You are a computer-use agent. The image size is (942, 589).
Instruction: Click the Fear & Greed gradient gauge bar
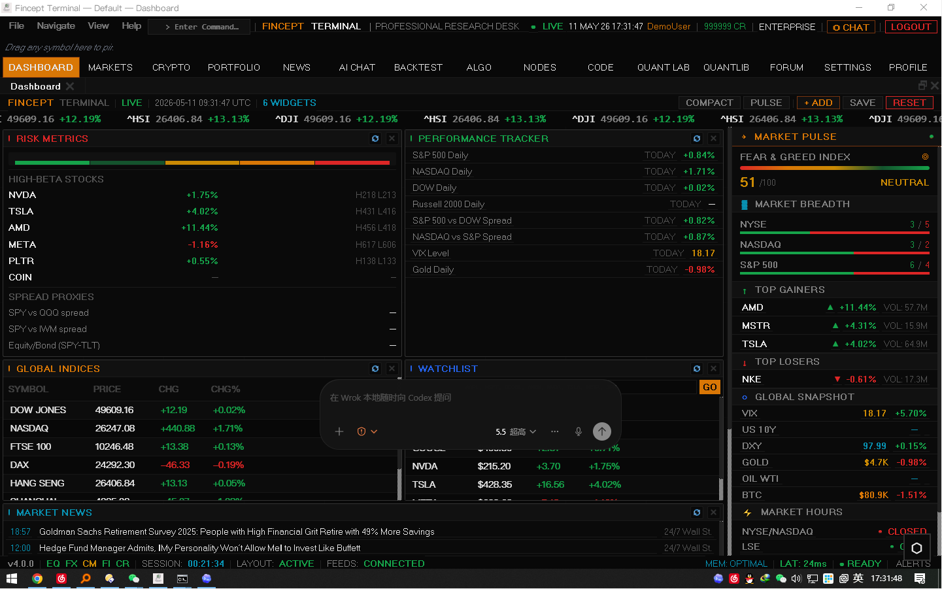point(835,168)
